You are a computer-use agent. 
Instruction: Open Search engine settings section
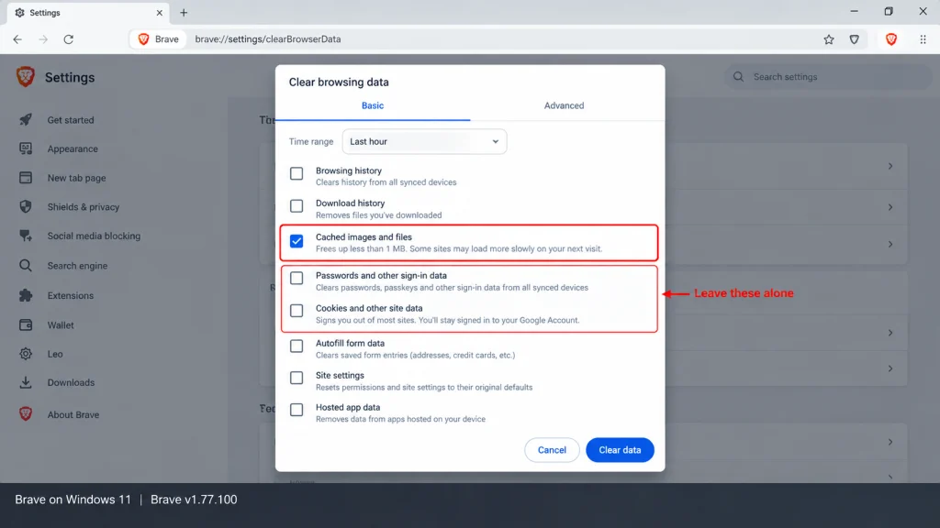coord(77,265)
